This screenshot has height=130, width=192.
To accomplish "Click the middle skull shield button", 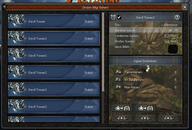I will [145, 118].
